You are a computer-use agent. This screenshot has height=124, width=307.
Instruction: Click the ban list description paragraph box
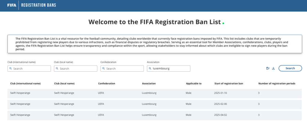155,44
